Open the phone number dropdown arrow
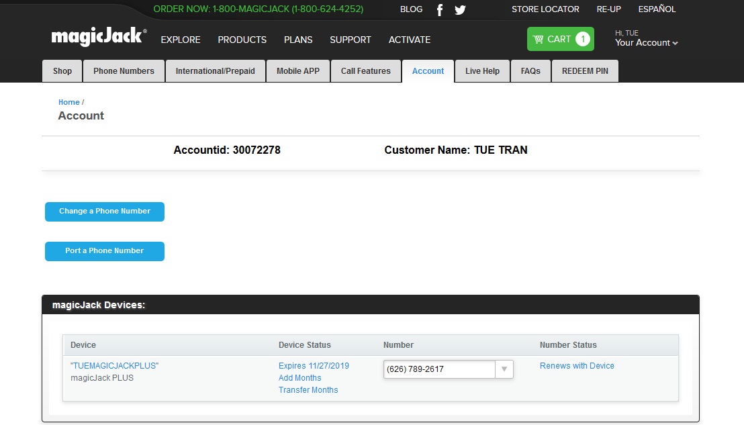The height and width of the screenshot is (425, 744). tap(504, 369)
